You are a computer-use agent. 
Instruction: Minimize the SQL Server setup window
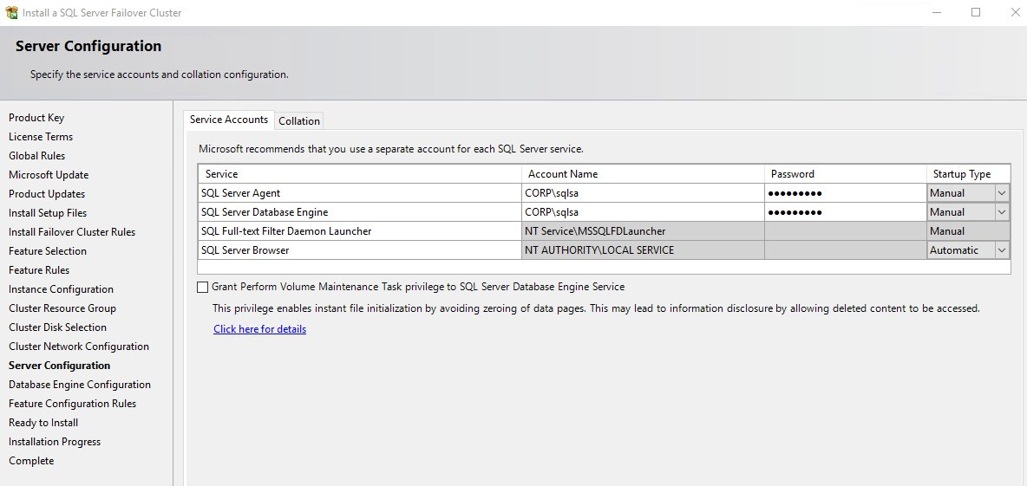936,12
